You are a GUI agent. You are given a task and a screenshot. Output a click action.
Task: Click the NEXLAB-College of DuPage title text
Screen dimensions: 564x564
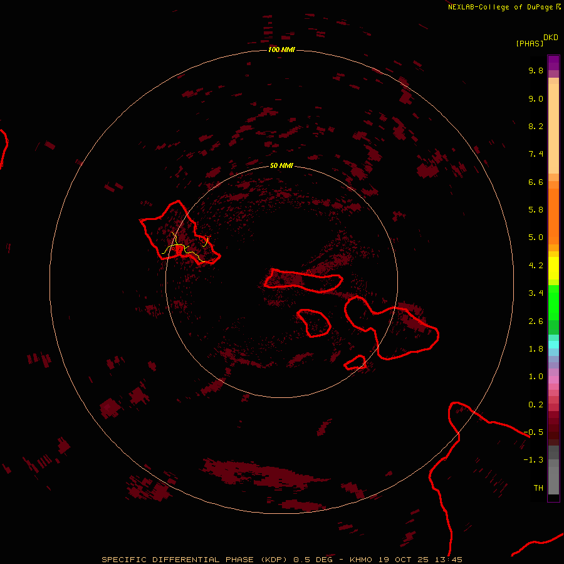point(501,7)
